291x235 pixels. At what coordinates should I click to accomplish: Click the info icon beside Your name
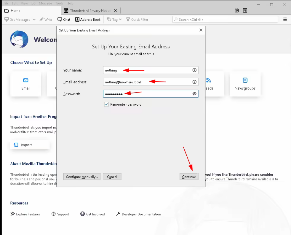194,70
